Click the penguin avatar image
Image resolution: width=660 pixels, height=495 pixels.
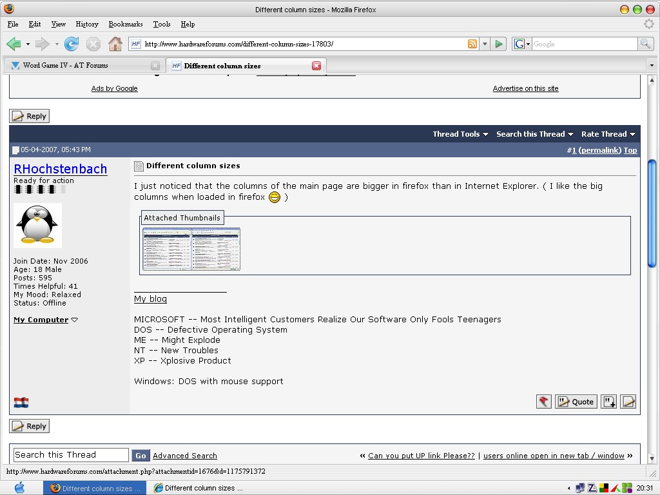point(37,226)
